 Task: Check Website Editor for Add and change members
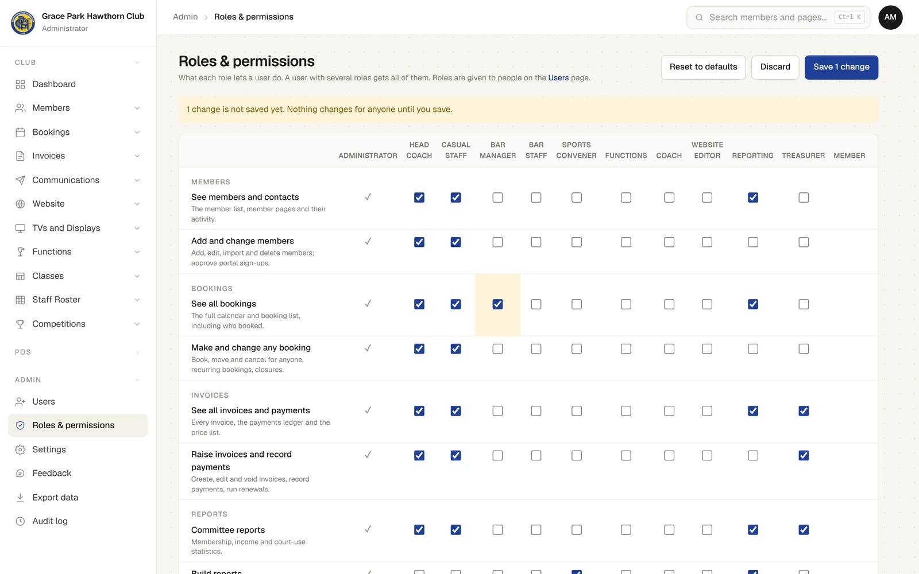707,242
